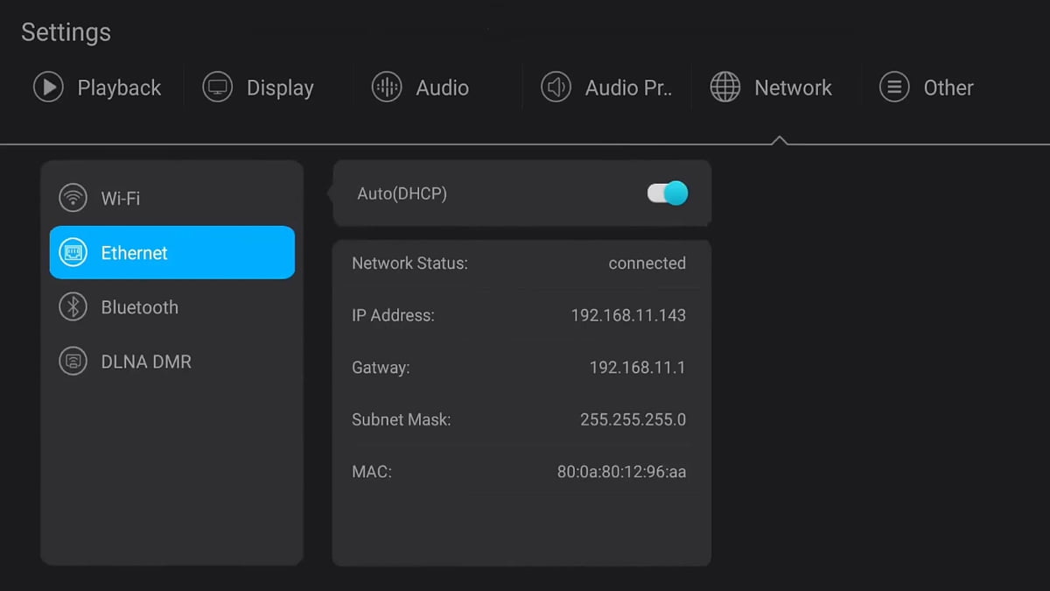Choose the DLNA DMR option
Viewport: 1050px width, 591px height.
(x=146, y=362)
